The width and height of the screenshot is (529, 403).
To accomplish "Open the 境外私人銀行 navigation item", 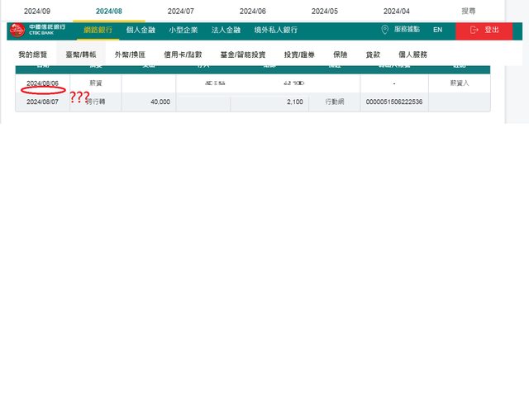I will tap(276, 30).
